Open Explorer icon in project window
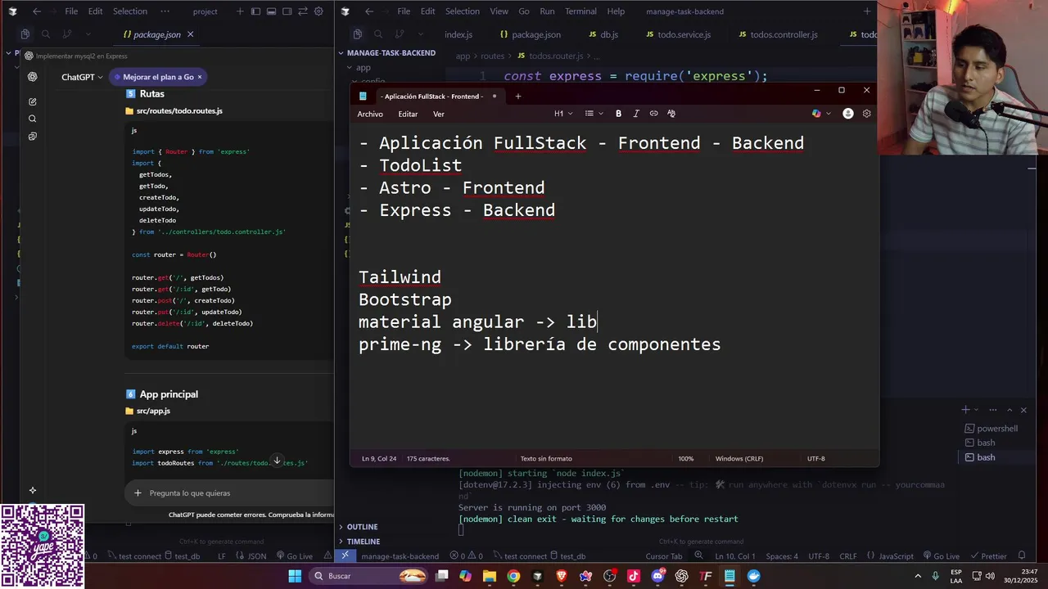Viewport: 1048px width, 589px height. [x=25, y=34]
